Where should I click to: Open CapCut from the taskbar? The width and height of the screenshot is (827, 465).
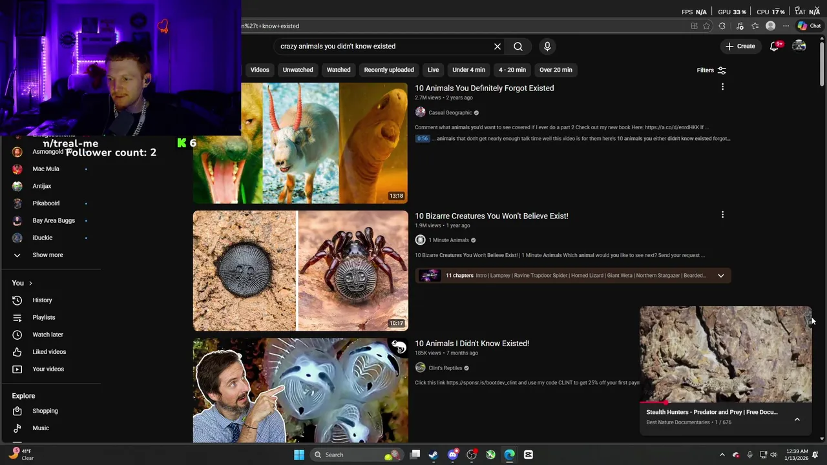pos(529,455)
